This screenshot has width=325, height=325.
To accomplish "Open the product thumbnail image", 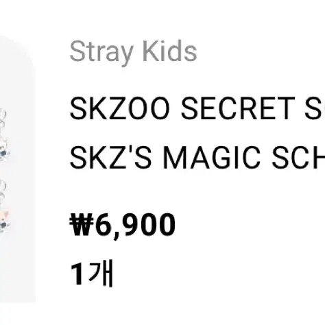I will [18, 169].
